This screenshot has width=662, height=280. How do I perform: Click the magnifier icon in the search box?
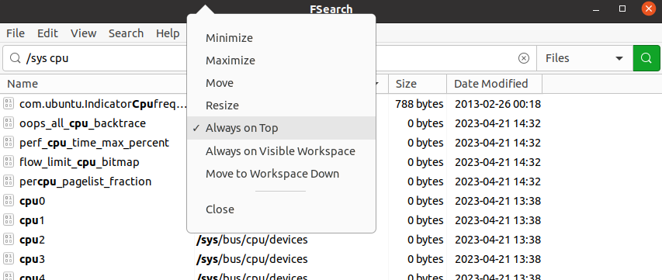[16, 58]
